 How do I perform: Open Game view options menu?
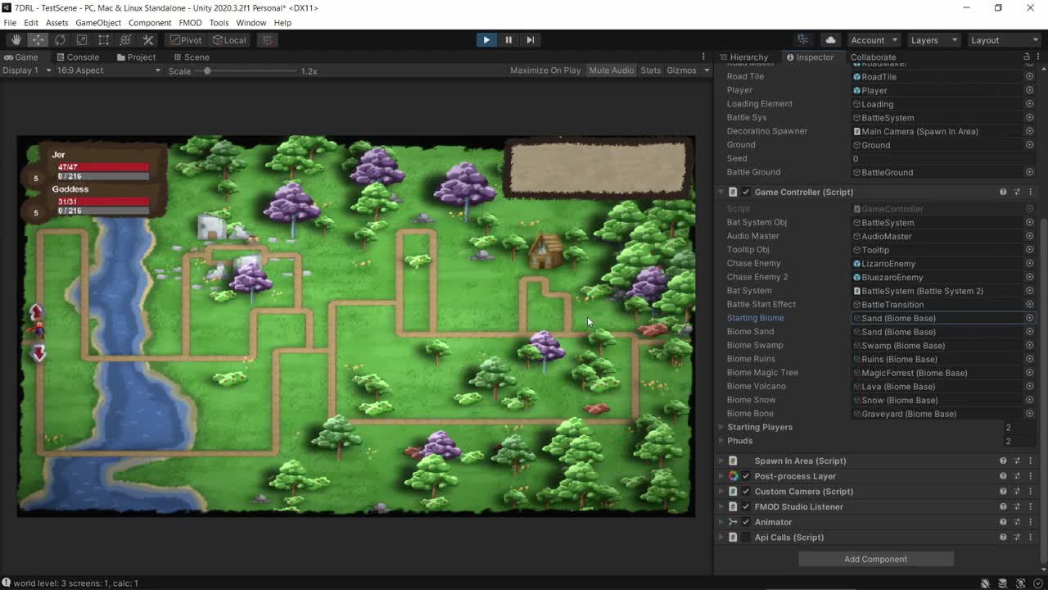703,57
